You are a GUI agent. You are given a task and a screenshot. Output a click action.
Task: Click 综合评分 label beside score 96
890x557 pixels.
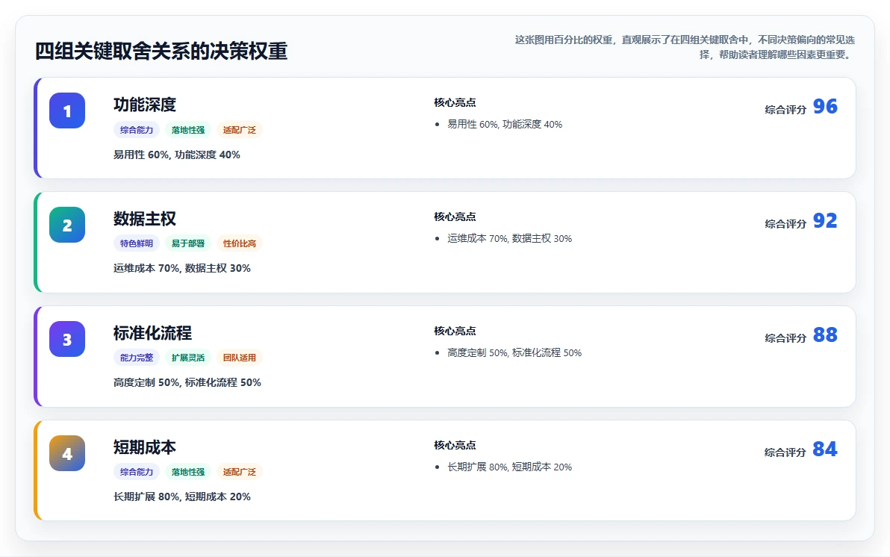point(785,110)
